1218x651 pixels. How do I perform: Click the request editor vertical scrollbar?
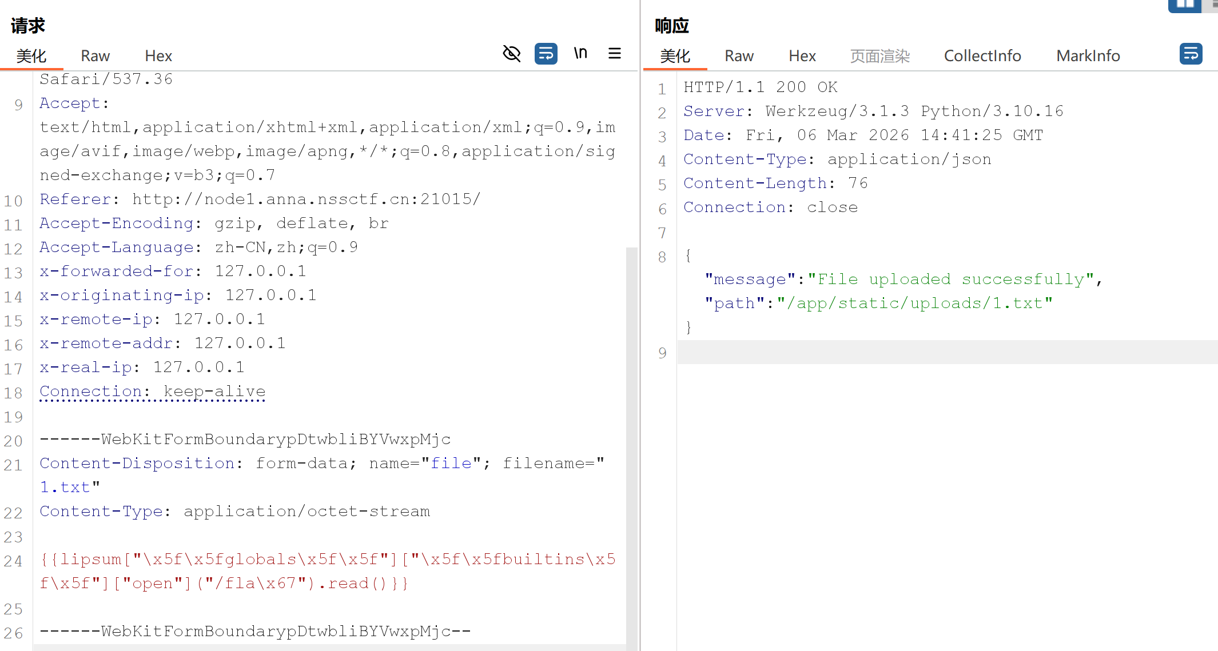coord(631,446)
